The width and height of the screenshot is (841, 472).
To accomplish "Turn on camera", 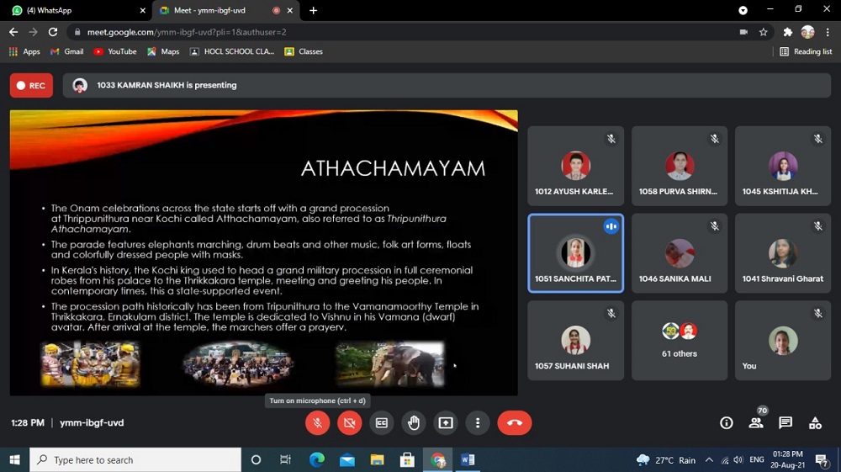I will pyautogui.click(x=350, y=423).
